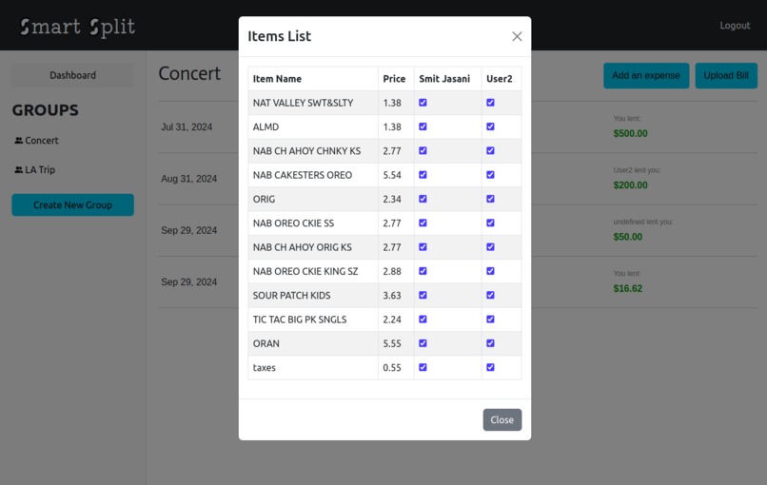Uncheck Smit Jasani checkbox for ORAN
The image size is (767, 485).
[x=423, y=343]
